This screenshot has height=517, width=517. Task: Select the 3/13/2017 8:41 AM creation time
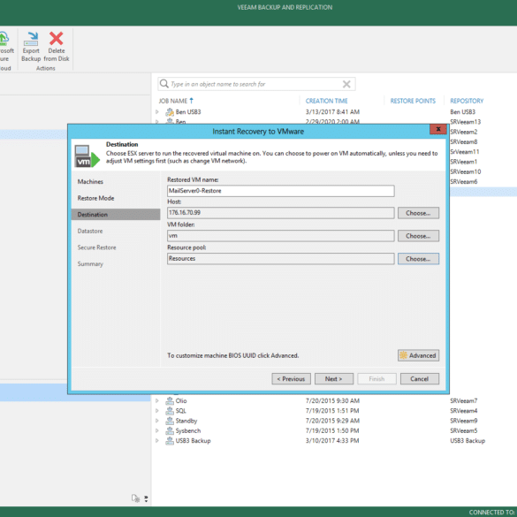point(332,112)
